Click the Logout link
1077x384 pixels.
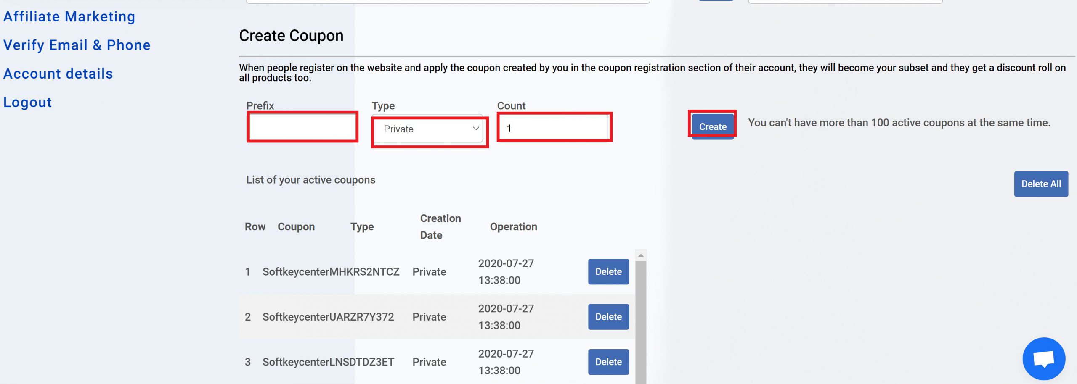[x=27, y=103]
